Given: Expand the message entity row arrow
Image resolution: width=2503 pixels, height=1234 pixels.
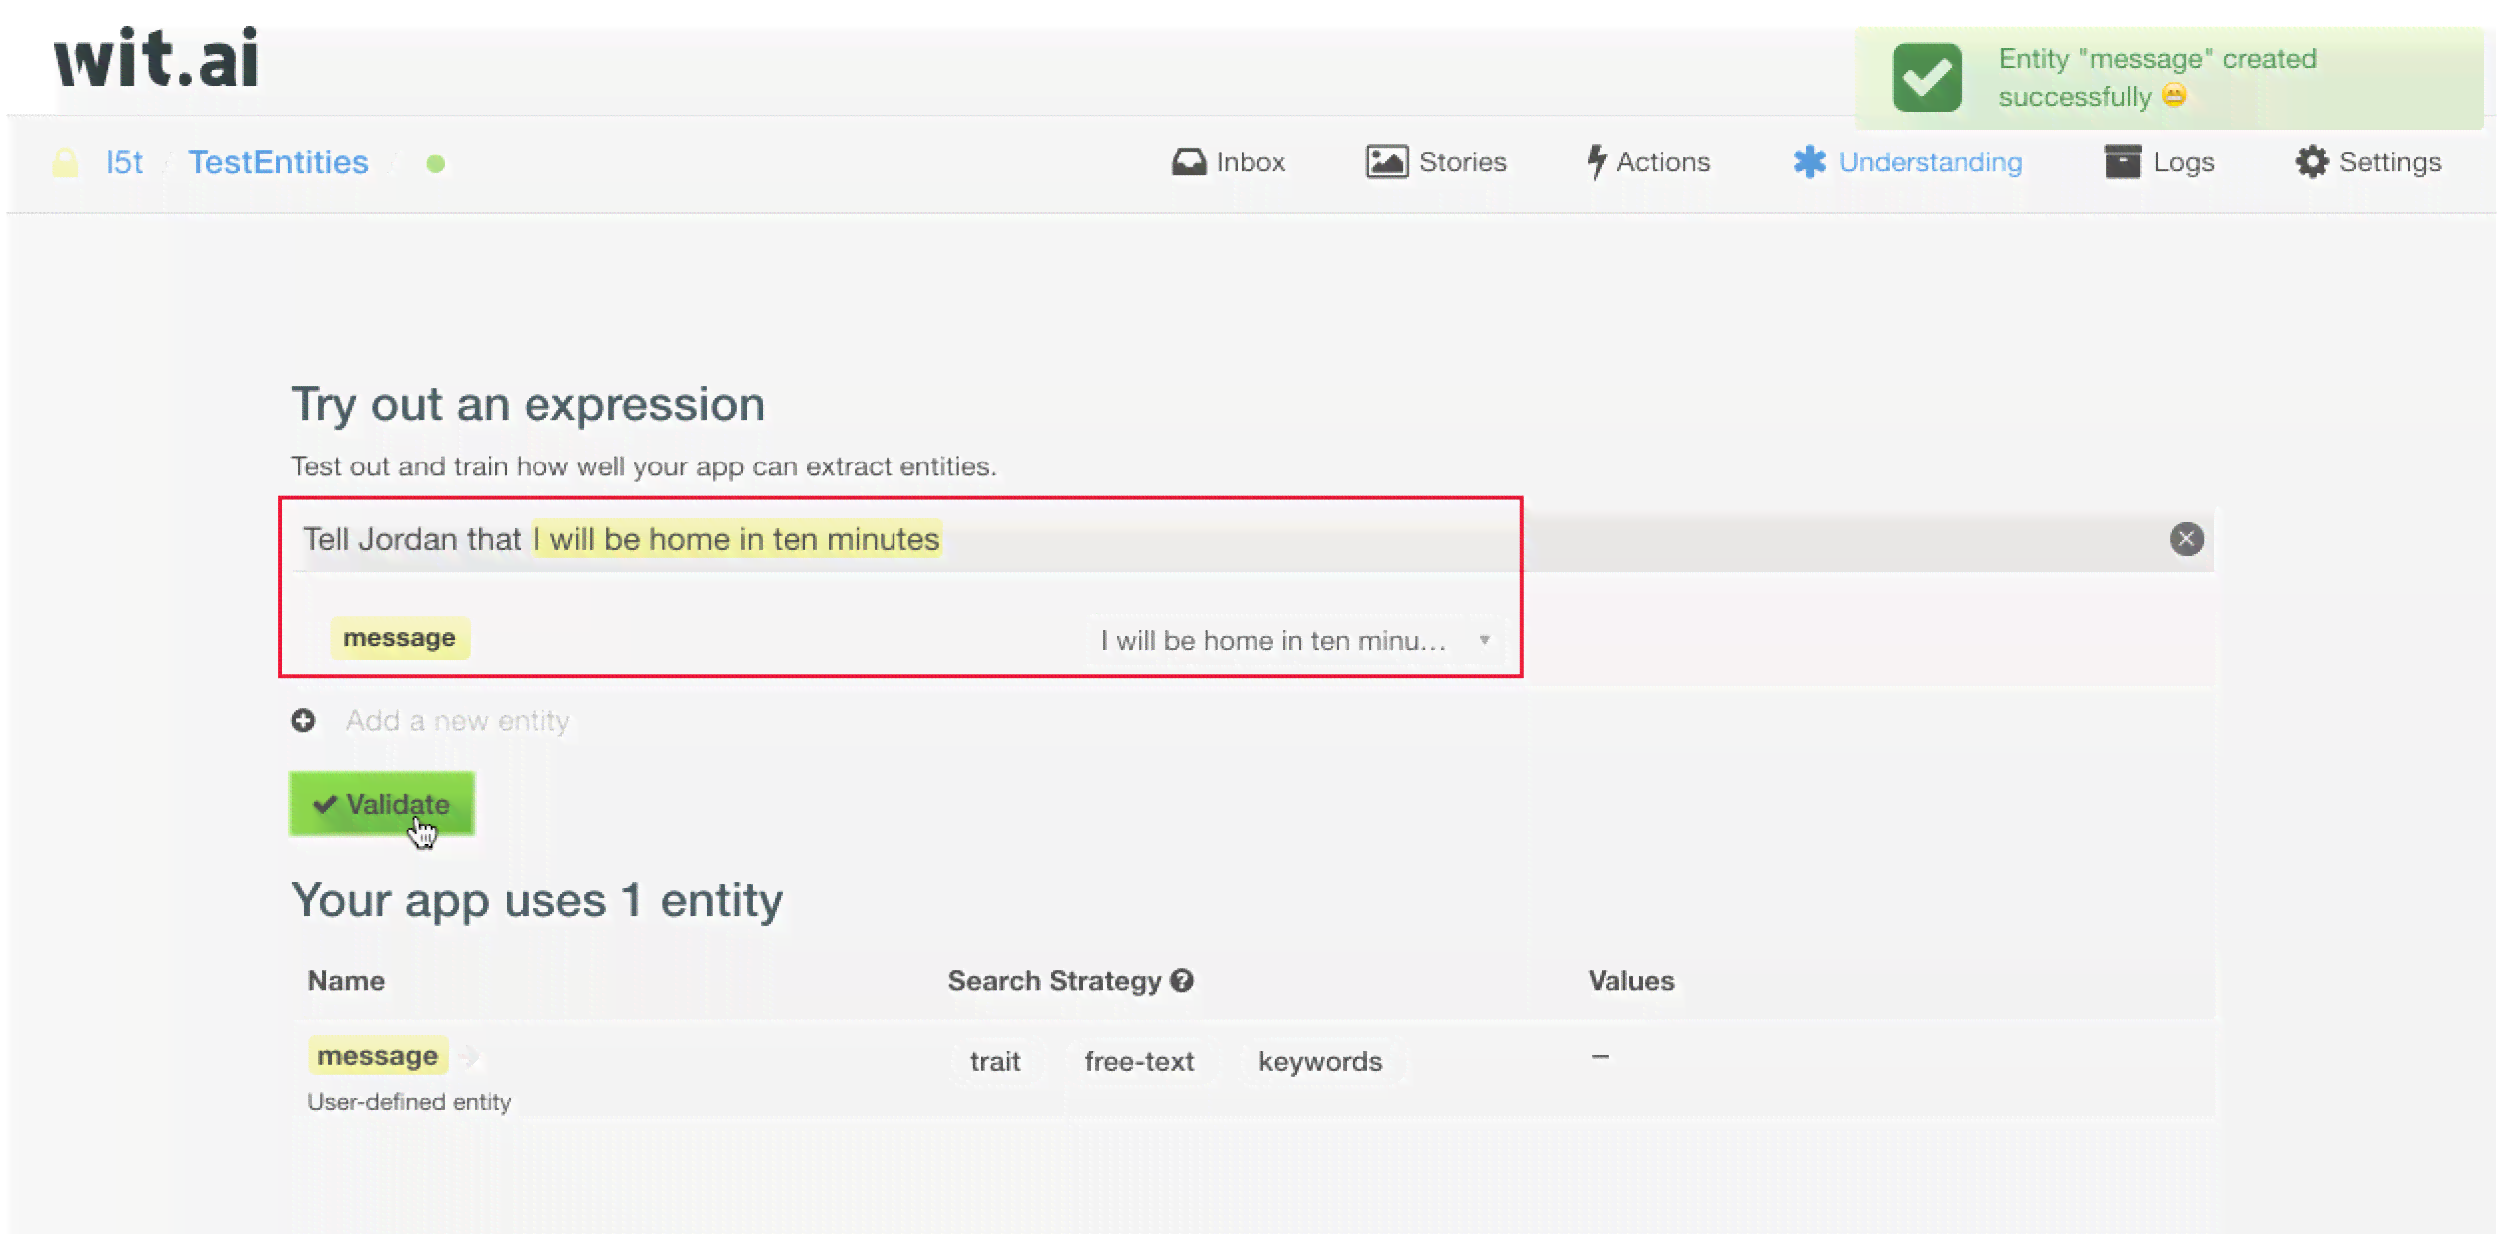Looking at the screenshot, I should point(469,1056).
